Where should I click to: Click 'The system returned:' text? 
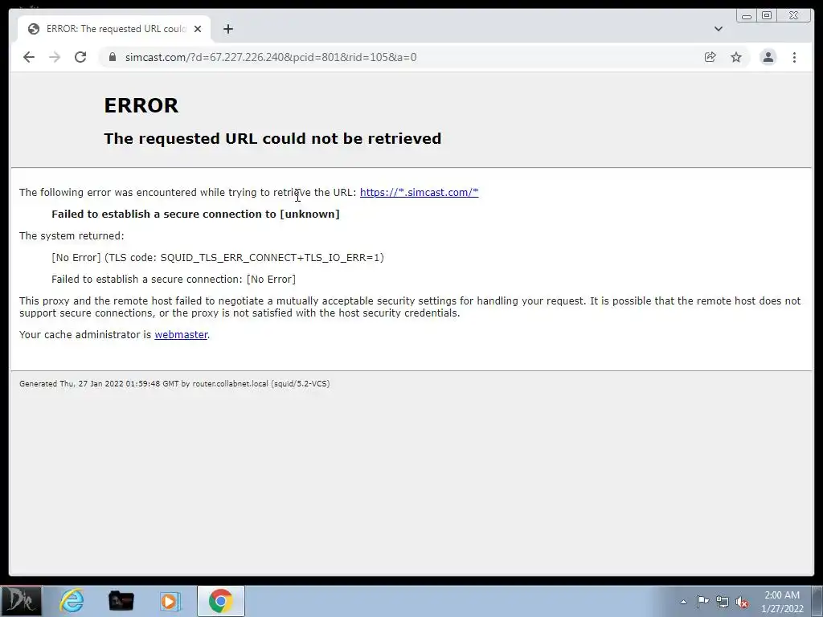[72, 236]
